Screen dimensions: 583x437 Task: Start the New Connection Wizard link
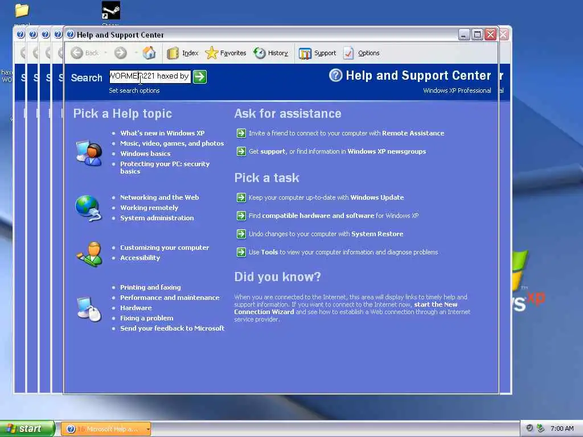click(346, 308)
